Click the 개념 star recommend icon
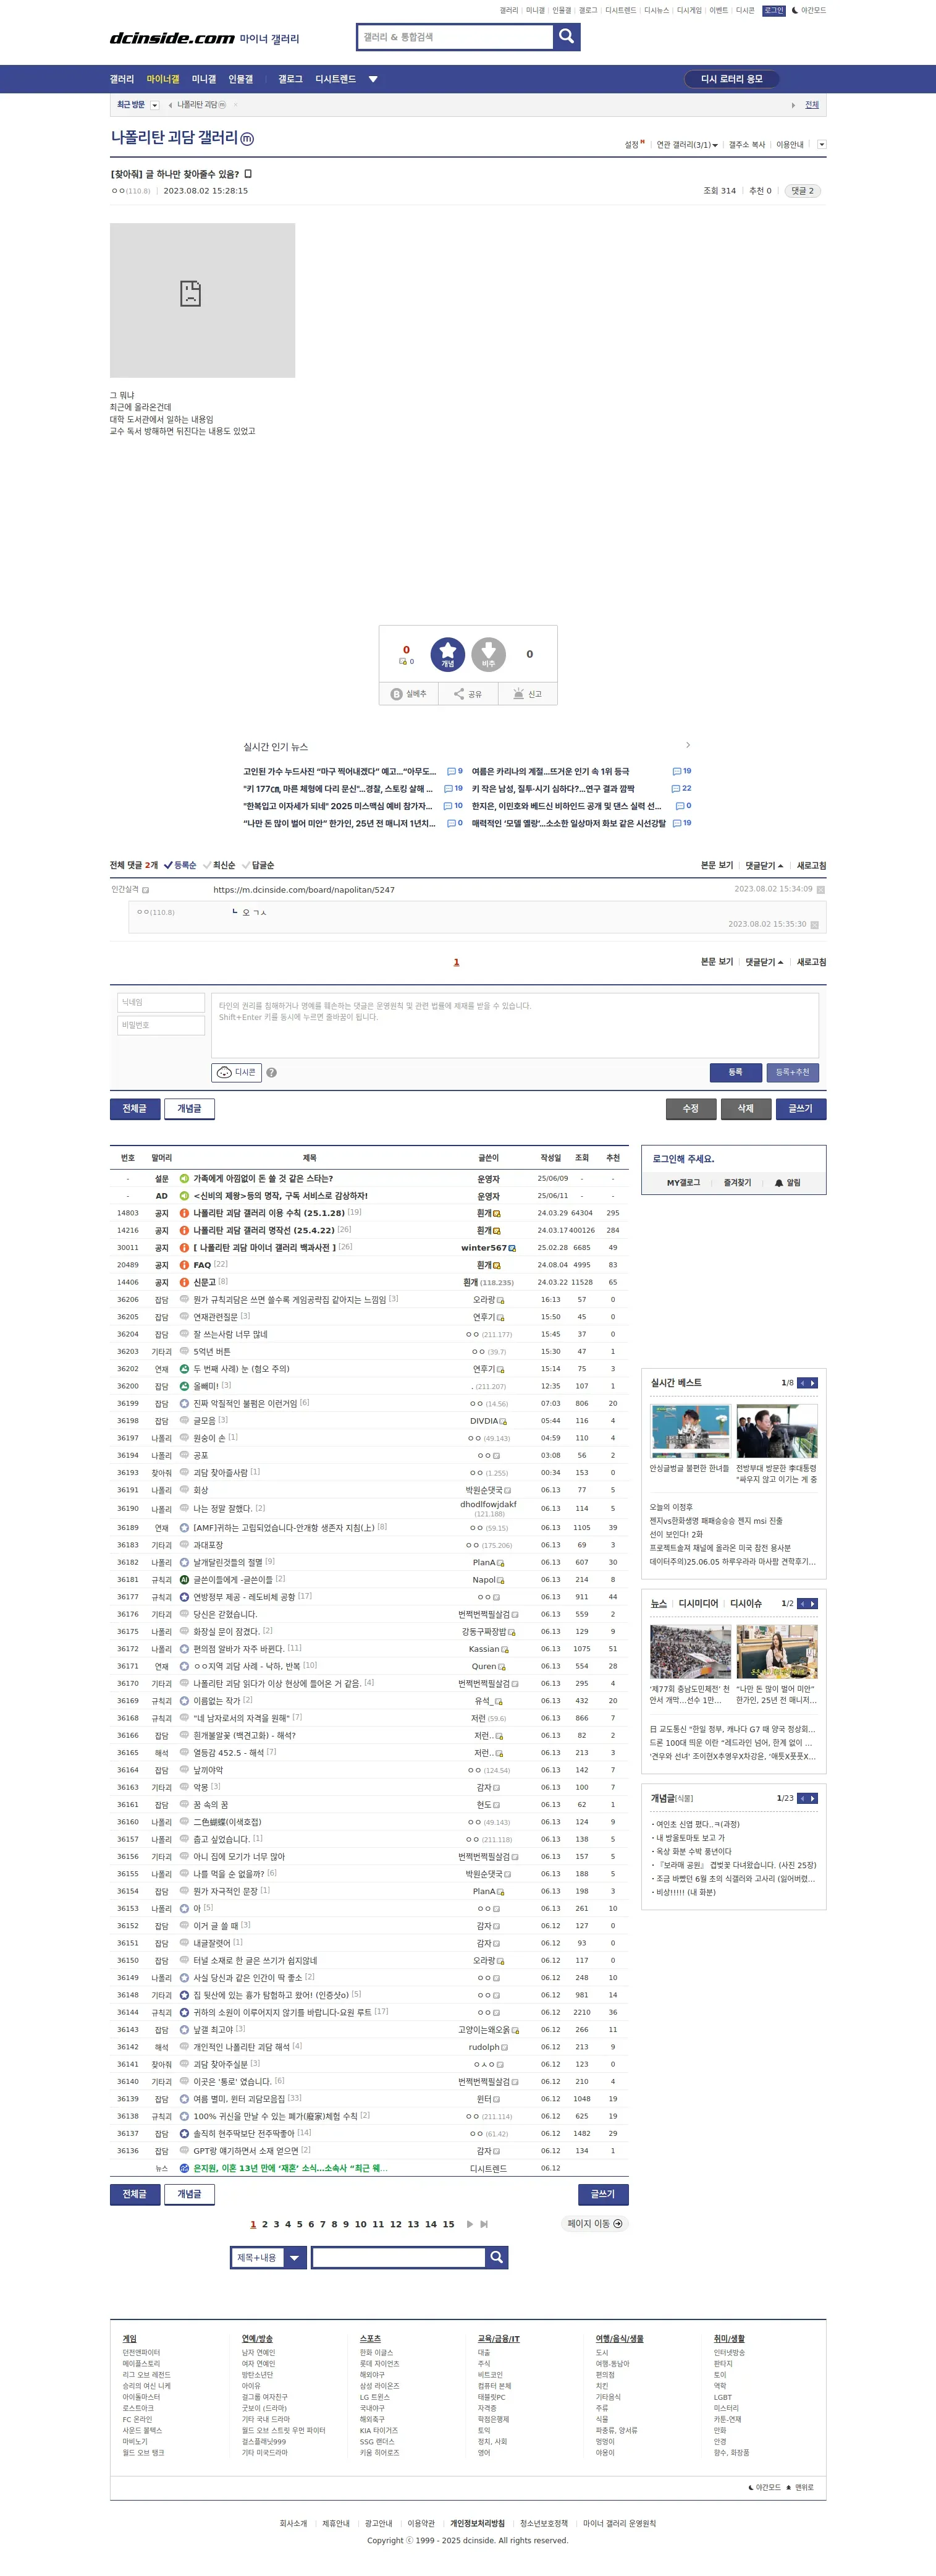The height and width of the screenshot is (2576, 936). [447, 654]
